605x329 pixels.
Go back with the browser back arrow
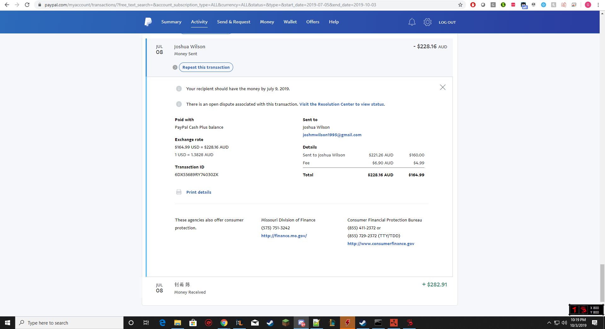tap(7, 5)
